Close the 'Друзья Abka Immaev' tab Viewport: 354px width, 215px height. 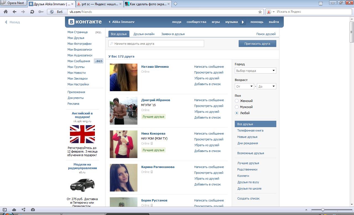pos(72,4)
